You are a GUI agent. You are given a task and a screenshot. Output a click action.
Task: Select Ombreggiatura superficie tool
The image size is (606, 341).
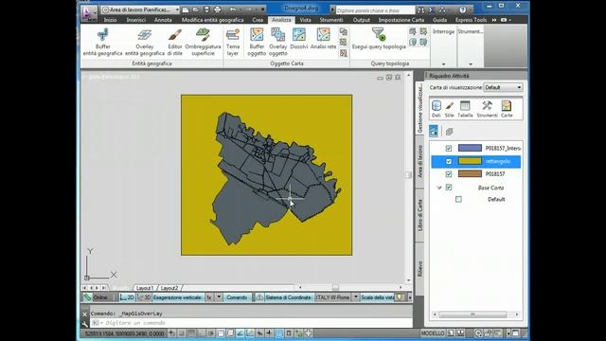tap(203, 42)
